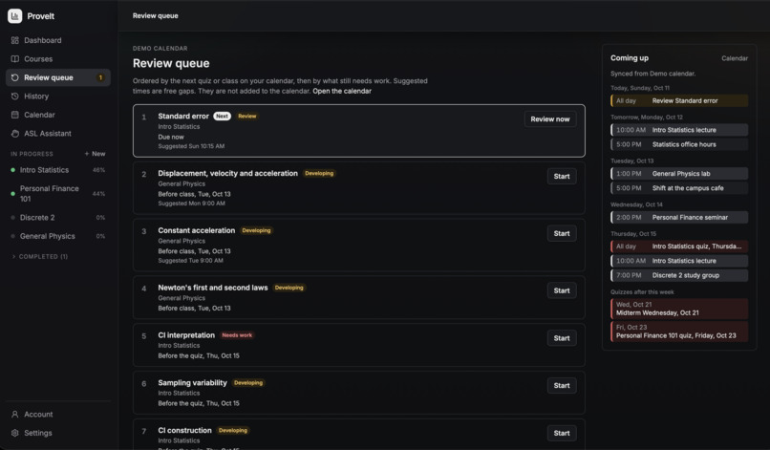Screen dimensions: 770x450
Task: Click the Constant acceleration topic title
Action: 197,230
